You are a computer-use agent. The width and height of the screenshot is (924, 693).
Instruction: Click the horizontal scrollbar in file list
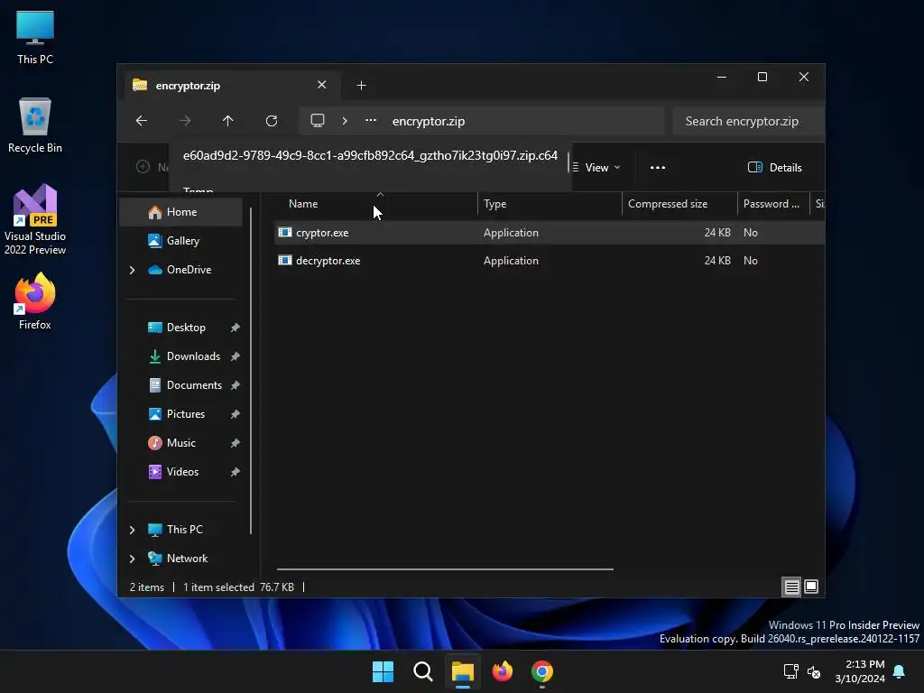(x=445, y=569)
